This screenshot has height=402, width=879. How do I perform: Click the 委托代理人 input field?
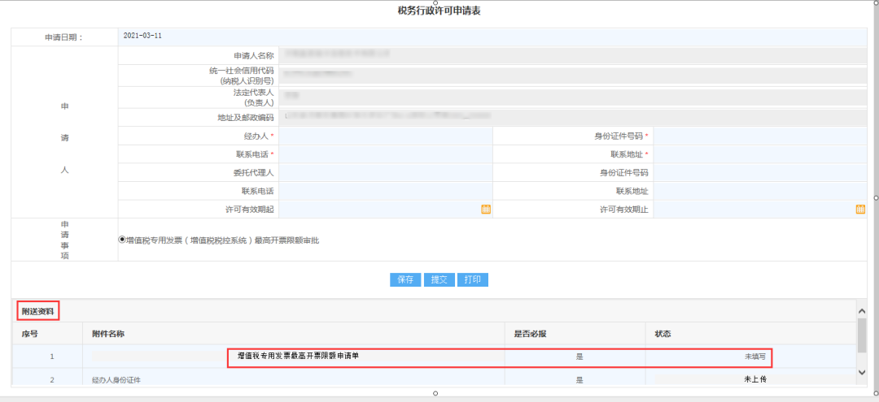coord(385,173)
